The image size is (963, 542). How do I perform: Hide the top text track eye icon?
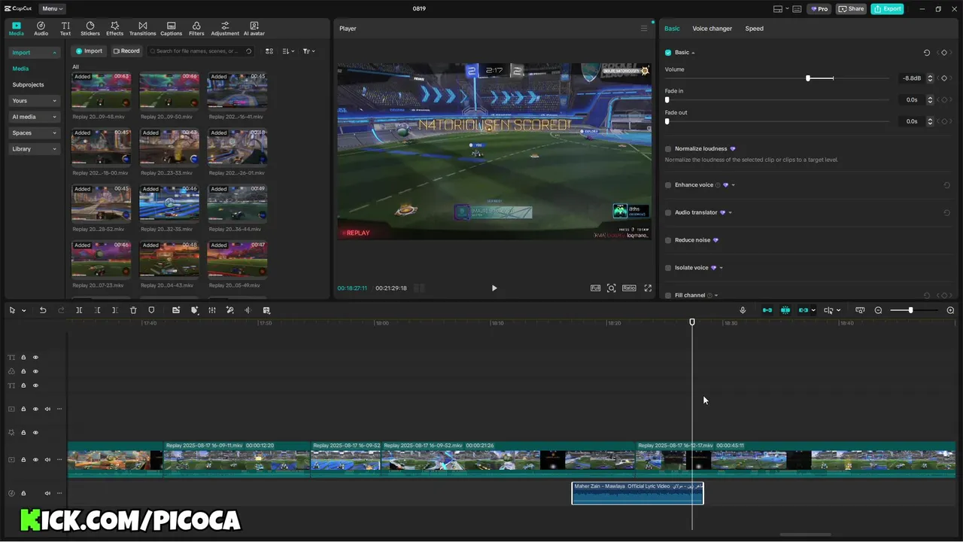coord(35,358)
